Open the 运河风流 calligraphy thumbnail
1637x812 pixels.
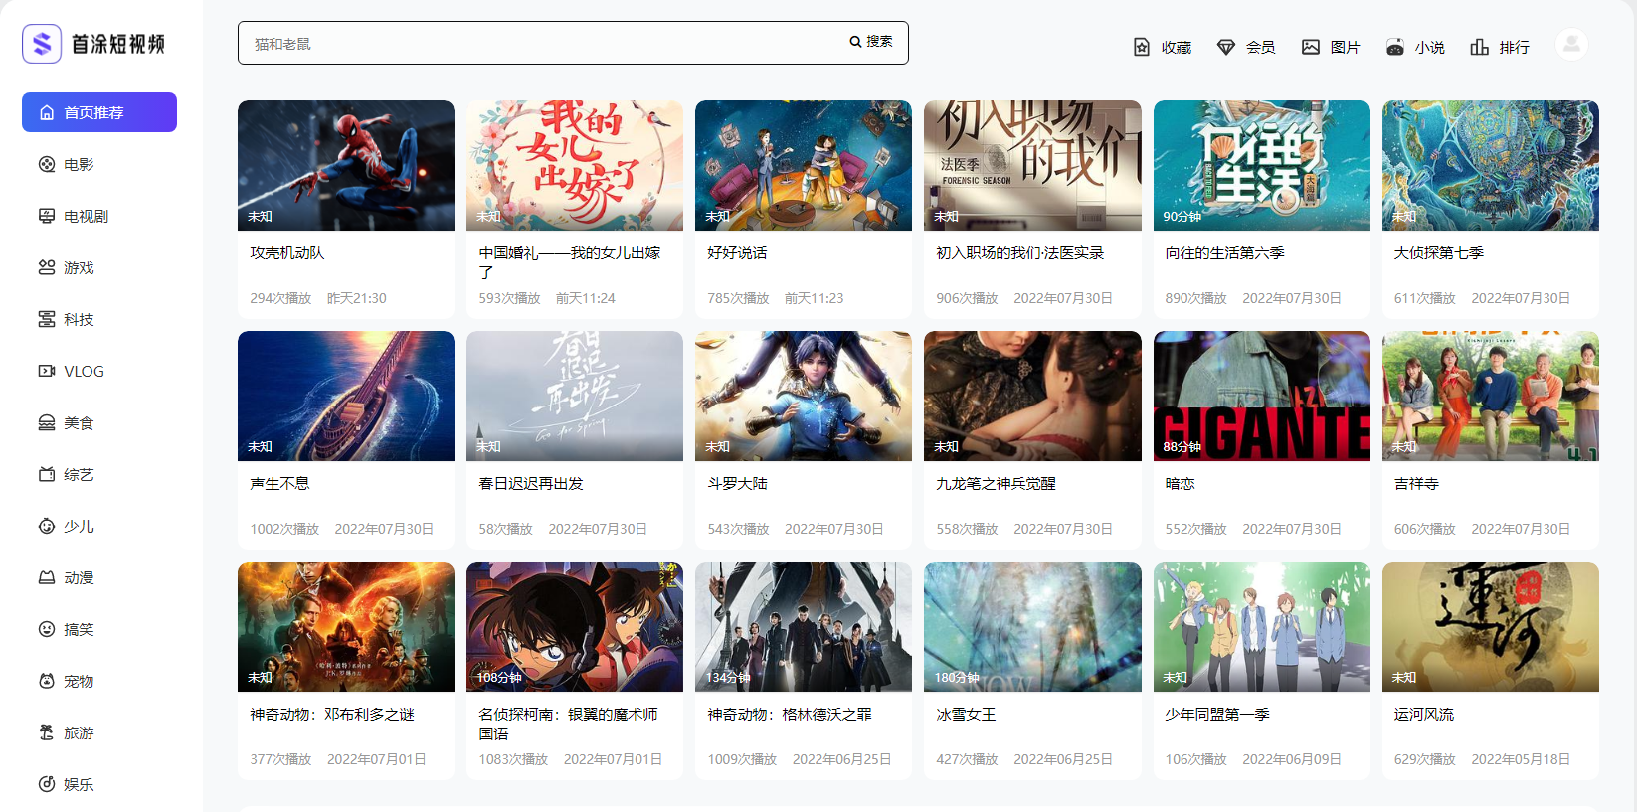[1491, 626]
